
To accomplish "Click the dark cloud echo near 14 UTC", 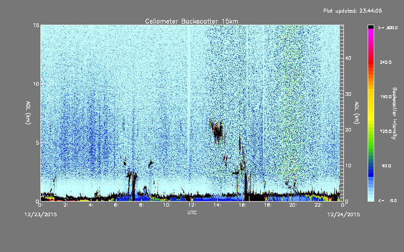I will coord(218,132).
